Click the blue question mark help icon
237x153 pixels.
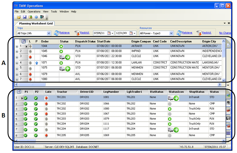coord(36,17)
